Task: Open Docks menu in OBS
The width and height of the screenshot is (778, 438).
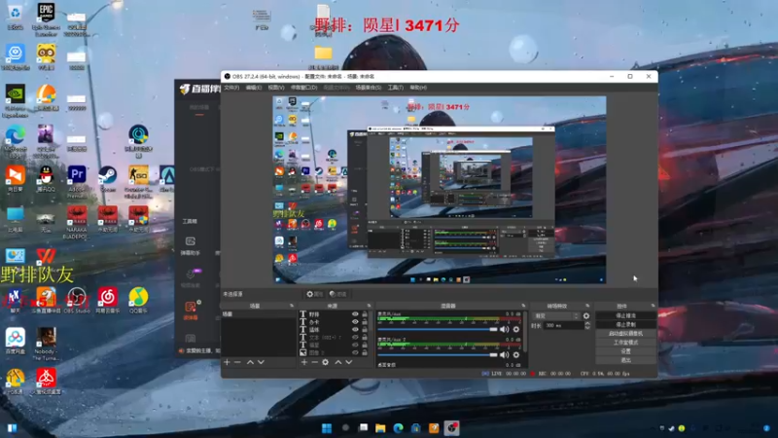Action: pyautogui.click(x=303, y=88)
